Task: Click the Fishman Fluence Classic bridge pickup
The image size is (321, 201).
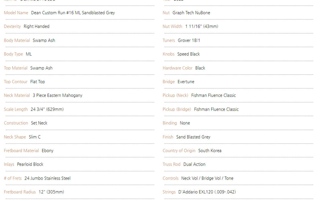Action: [x=216, y=109]
